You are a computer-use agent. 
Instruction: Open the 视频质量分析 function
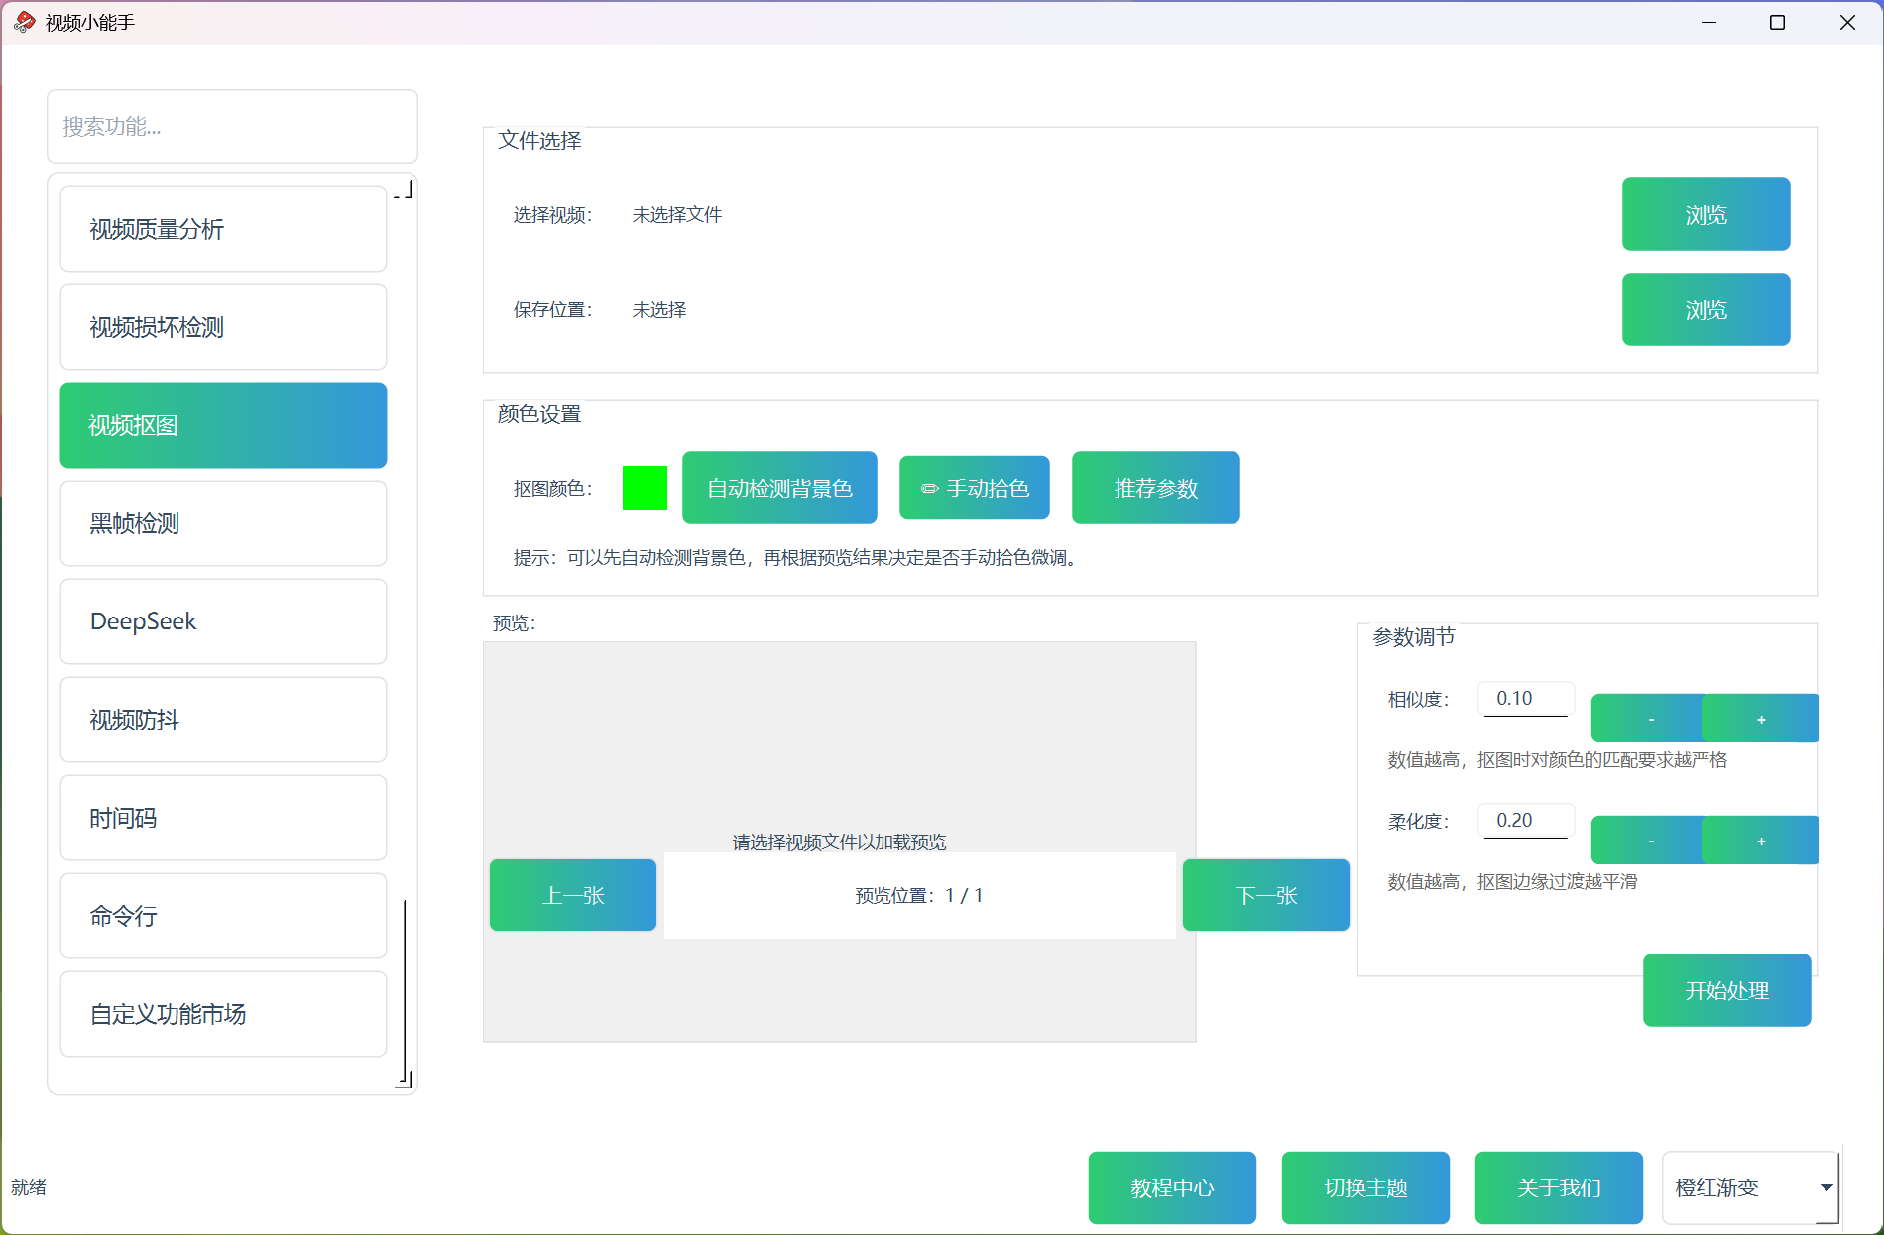(x=223, y=229)
